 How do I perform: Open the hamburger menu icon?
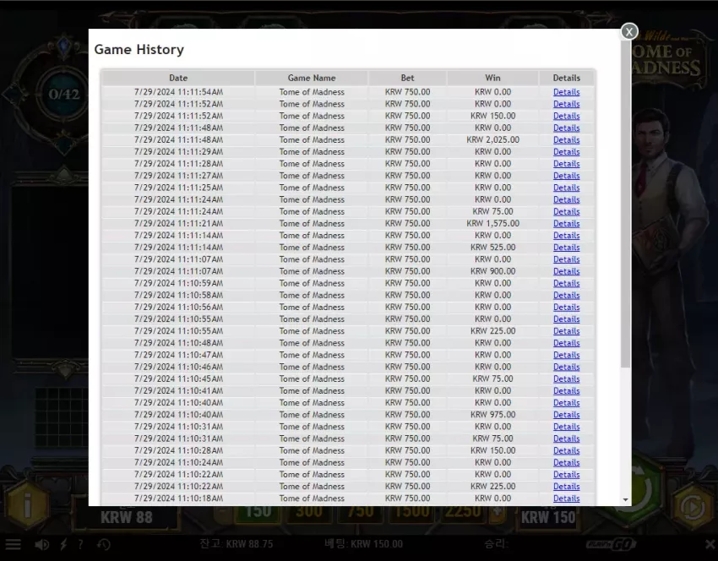(x=13, y=544)
